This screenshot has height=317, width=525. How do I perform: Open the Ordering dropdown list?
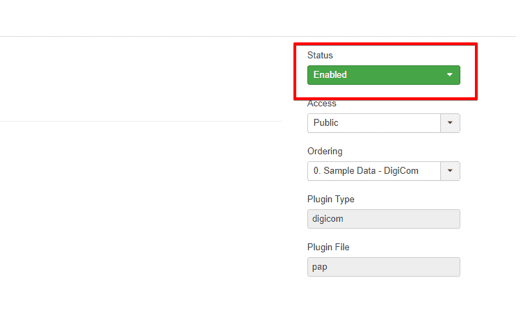(x=374, y=170)
